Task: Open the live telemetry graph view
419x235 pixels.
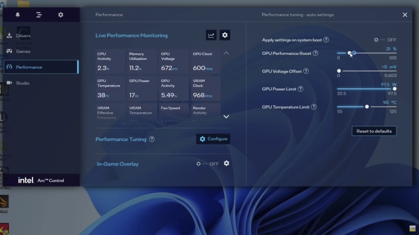Action: (x=211, y=35)
